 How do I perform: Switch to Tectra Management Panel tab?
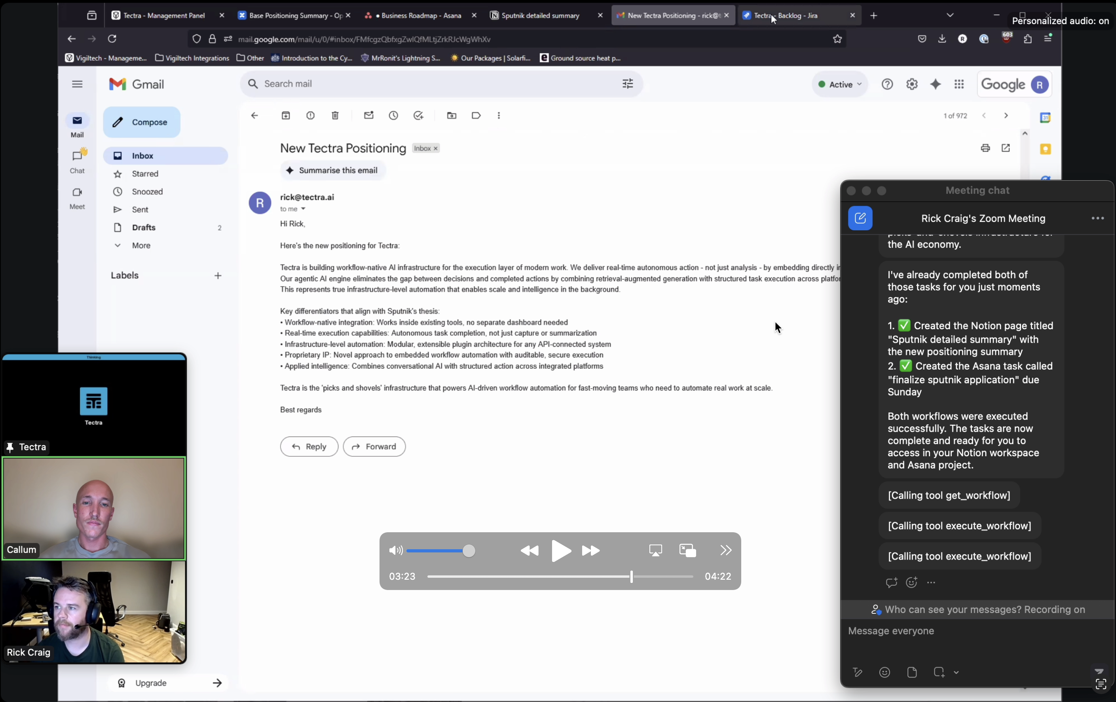(x=164, y=15)
